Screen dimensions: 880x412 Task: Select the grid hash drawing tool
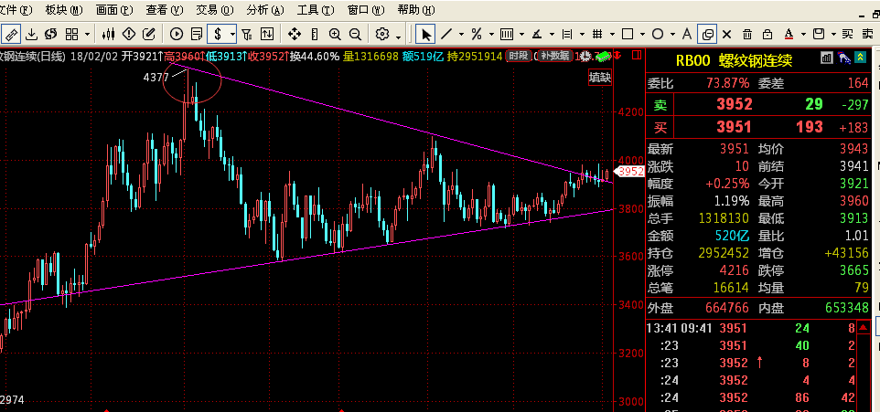(597, 34)
